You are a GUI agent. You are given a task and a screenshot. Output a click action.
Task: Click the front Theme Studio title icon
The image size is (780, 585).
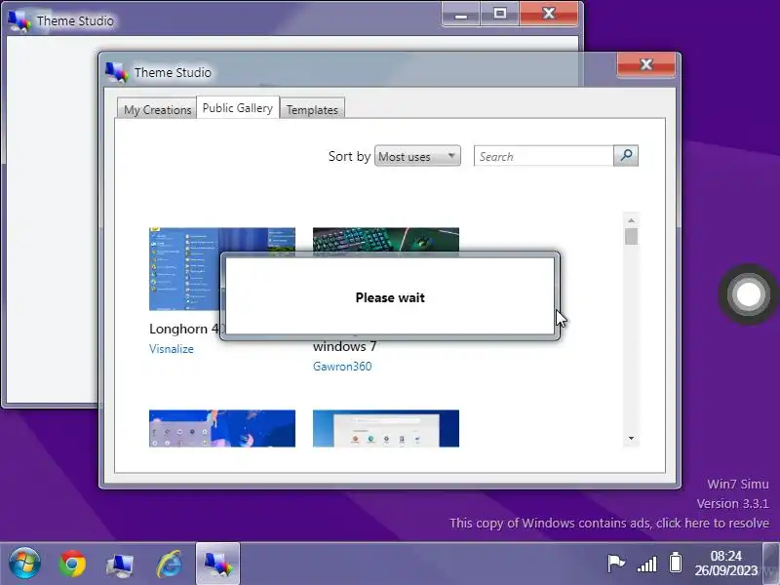(117, 72)
